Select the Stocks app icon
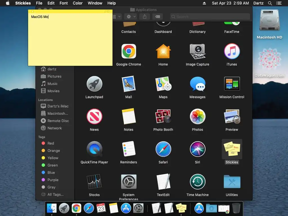The width and height of the screenshot is (288, 216). tap(94, 181)
